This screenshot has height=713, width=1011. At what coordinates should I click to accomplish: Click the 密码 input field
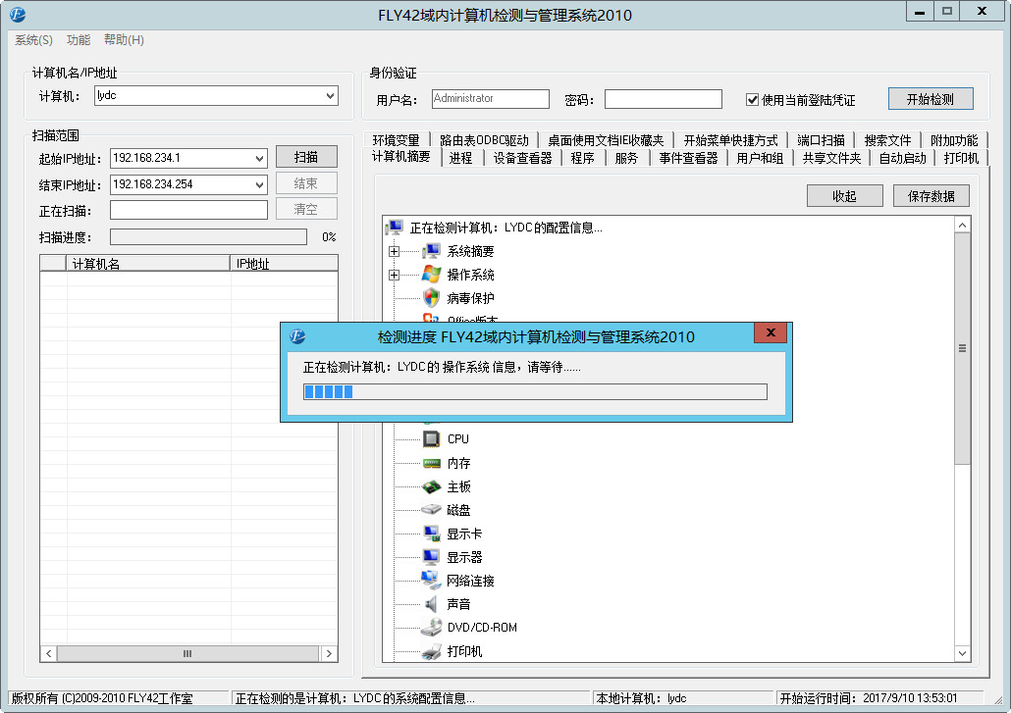pyautogui.click(x=664, y=99)
